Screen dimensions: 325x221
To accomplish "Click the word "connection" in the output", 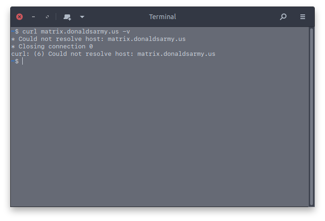I will pos(67,47).
